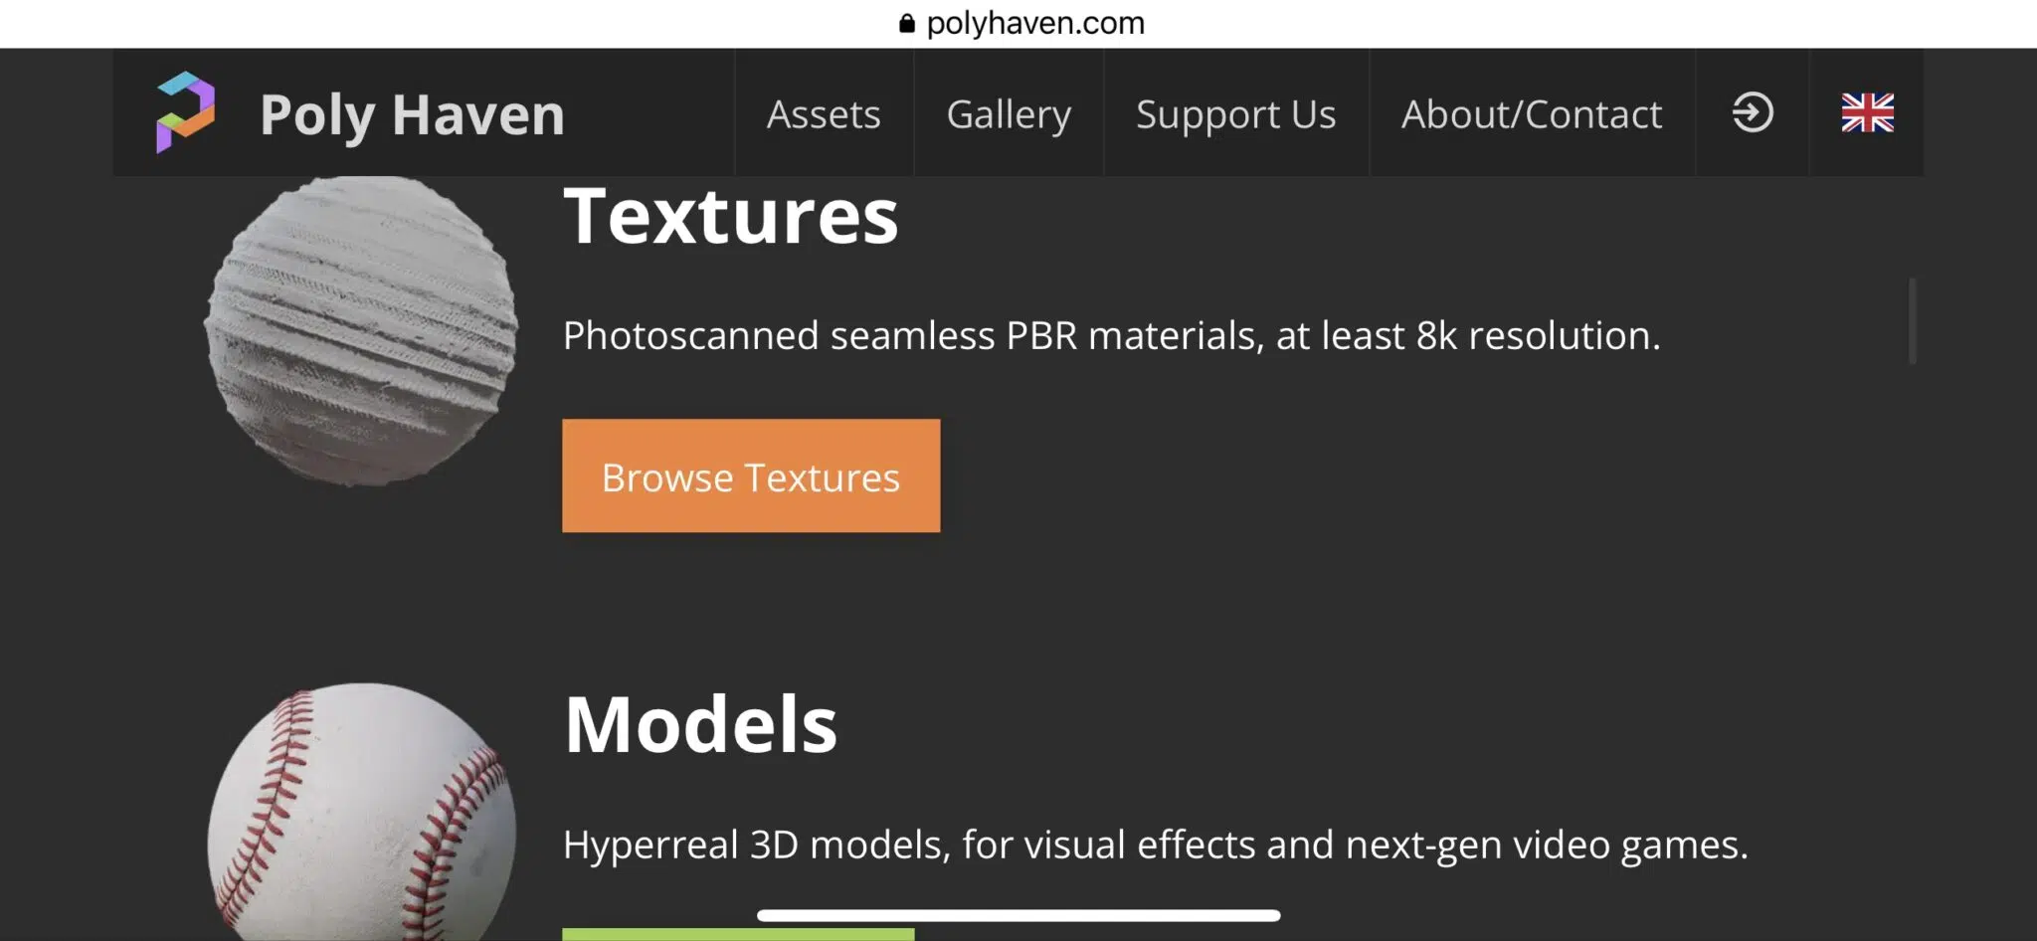Go to Support Us page
This screenshot has width=2037, height=941.
pos(1235,114)
